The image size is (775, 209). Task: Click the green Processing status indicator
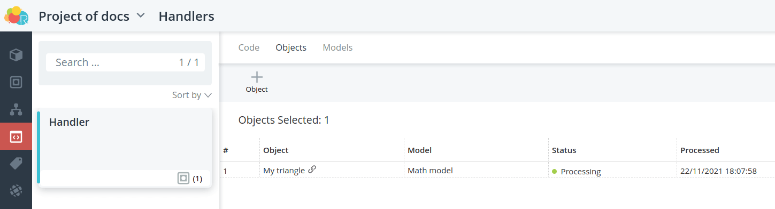coord(555,171)
